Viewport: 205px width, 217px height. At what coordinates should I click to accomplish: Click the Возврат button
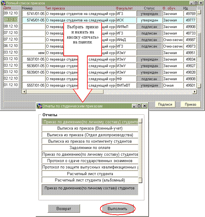(x=64, y=209)
